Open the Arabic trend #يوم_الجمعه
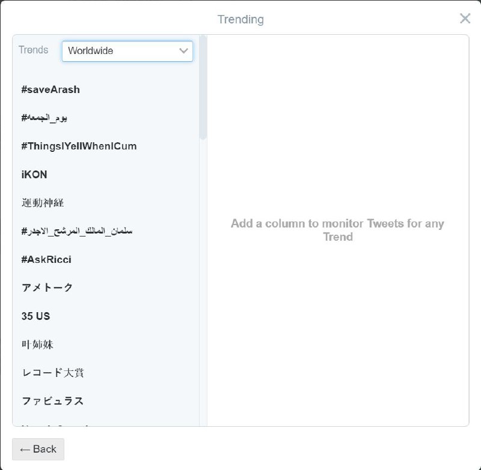This screenshot has width=481, height=470. [x=44, y=117]
